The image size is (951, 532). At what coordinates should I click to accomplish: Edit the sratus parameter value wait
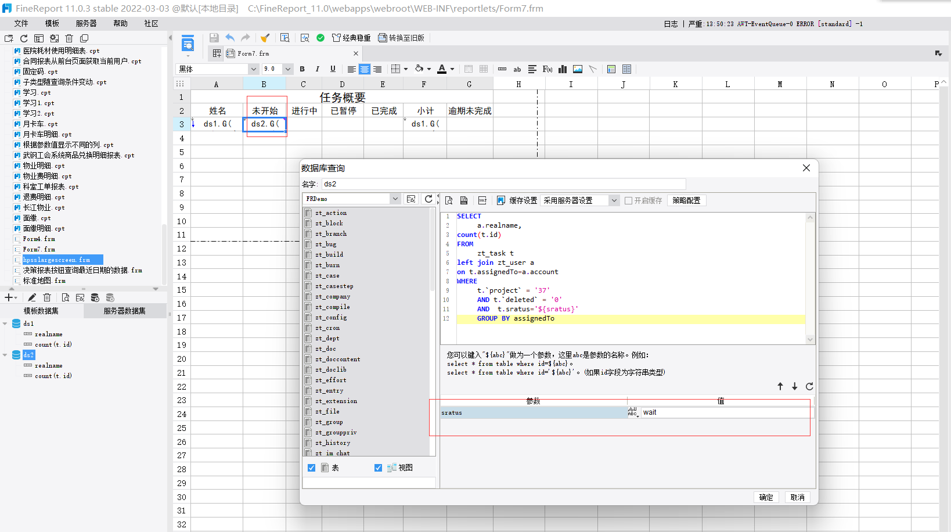coord(727,412)
